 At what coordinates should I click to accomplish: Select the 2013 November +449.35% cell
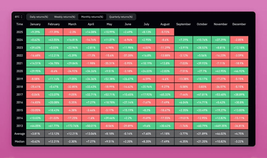pyautogui.click(x=220, y=126)
